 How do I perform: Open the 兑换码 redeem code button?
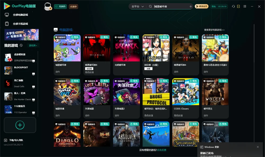pos(60,7)
